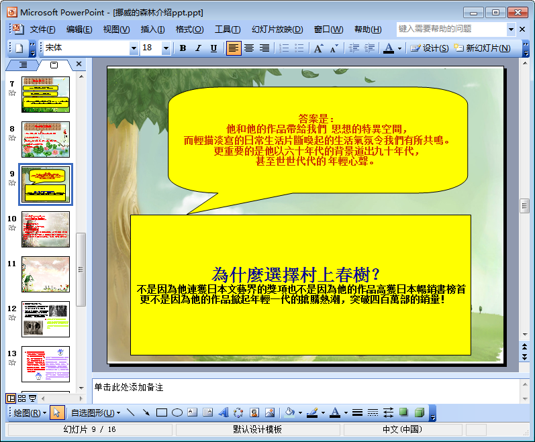Start slide show from current slide

[x=32, y=398]
